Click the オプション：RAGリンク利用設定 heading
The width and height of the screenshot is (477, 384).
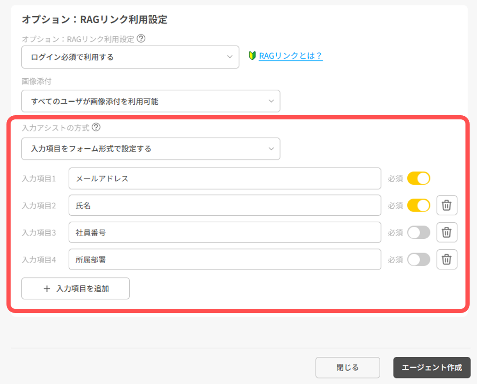(x=95, y=19)
